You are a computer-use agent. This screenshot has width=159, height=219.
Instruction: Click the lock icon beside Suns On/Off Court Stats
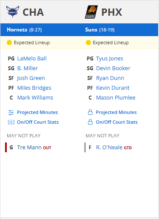click(x=90, y=122)
